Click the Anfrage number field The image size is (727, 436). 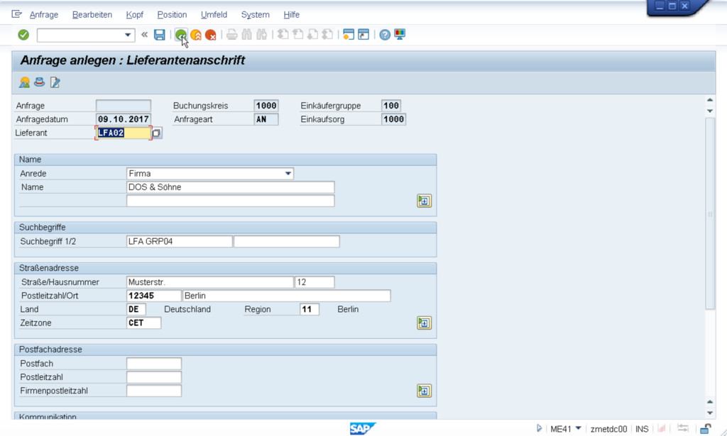pos(124,106)
